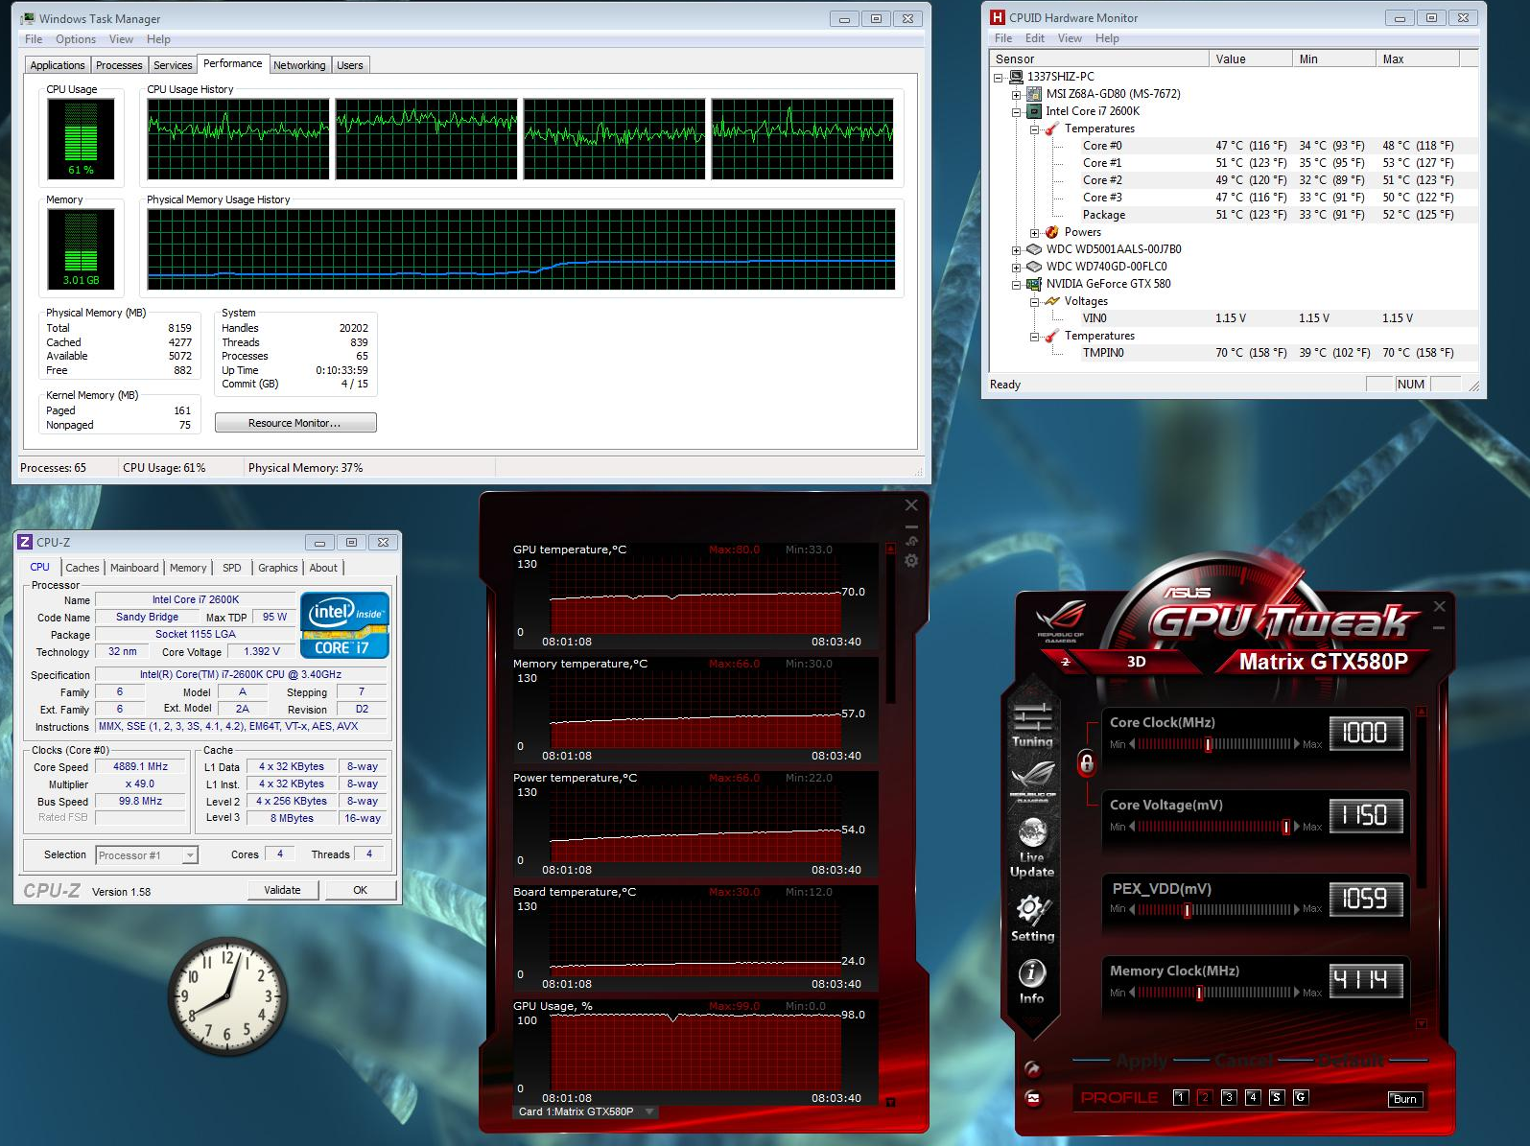The height and width of the screenshot is (1146, 1530).
Task: Open the Setting panel in GPU Tweak
Action: 1032,919
